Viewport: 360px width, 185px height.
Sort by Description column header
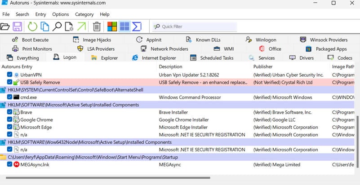point(205,67)
